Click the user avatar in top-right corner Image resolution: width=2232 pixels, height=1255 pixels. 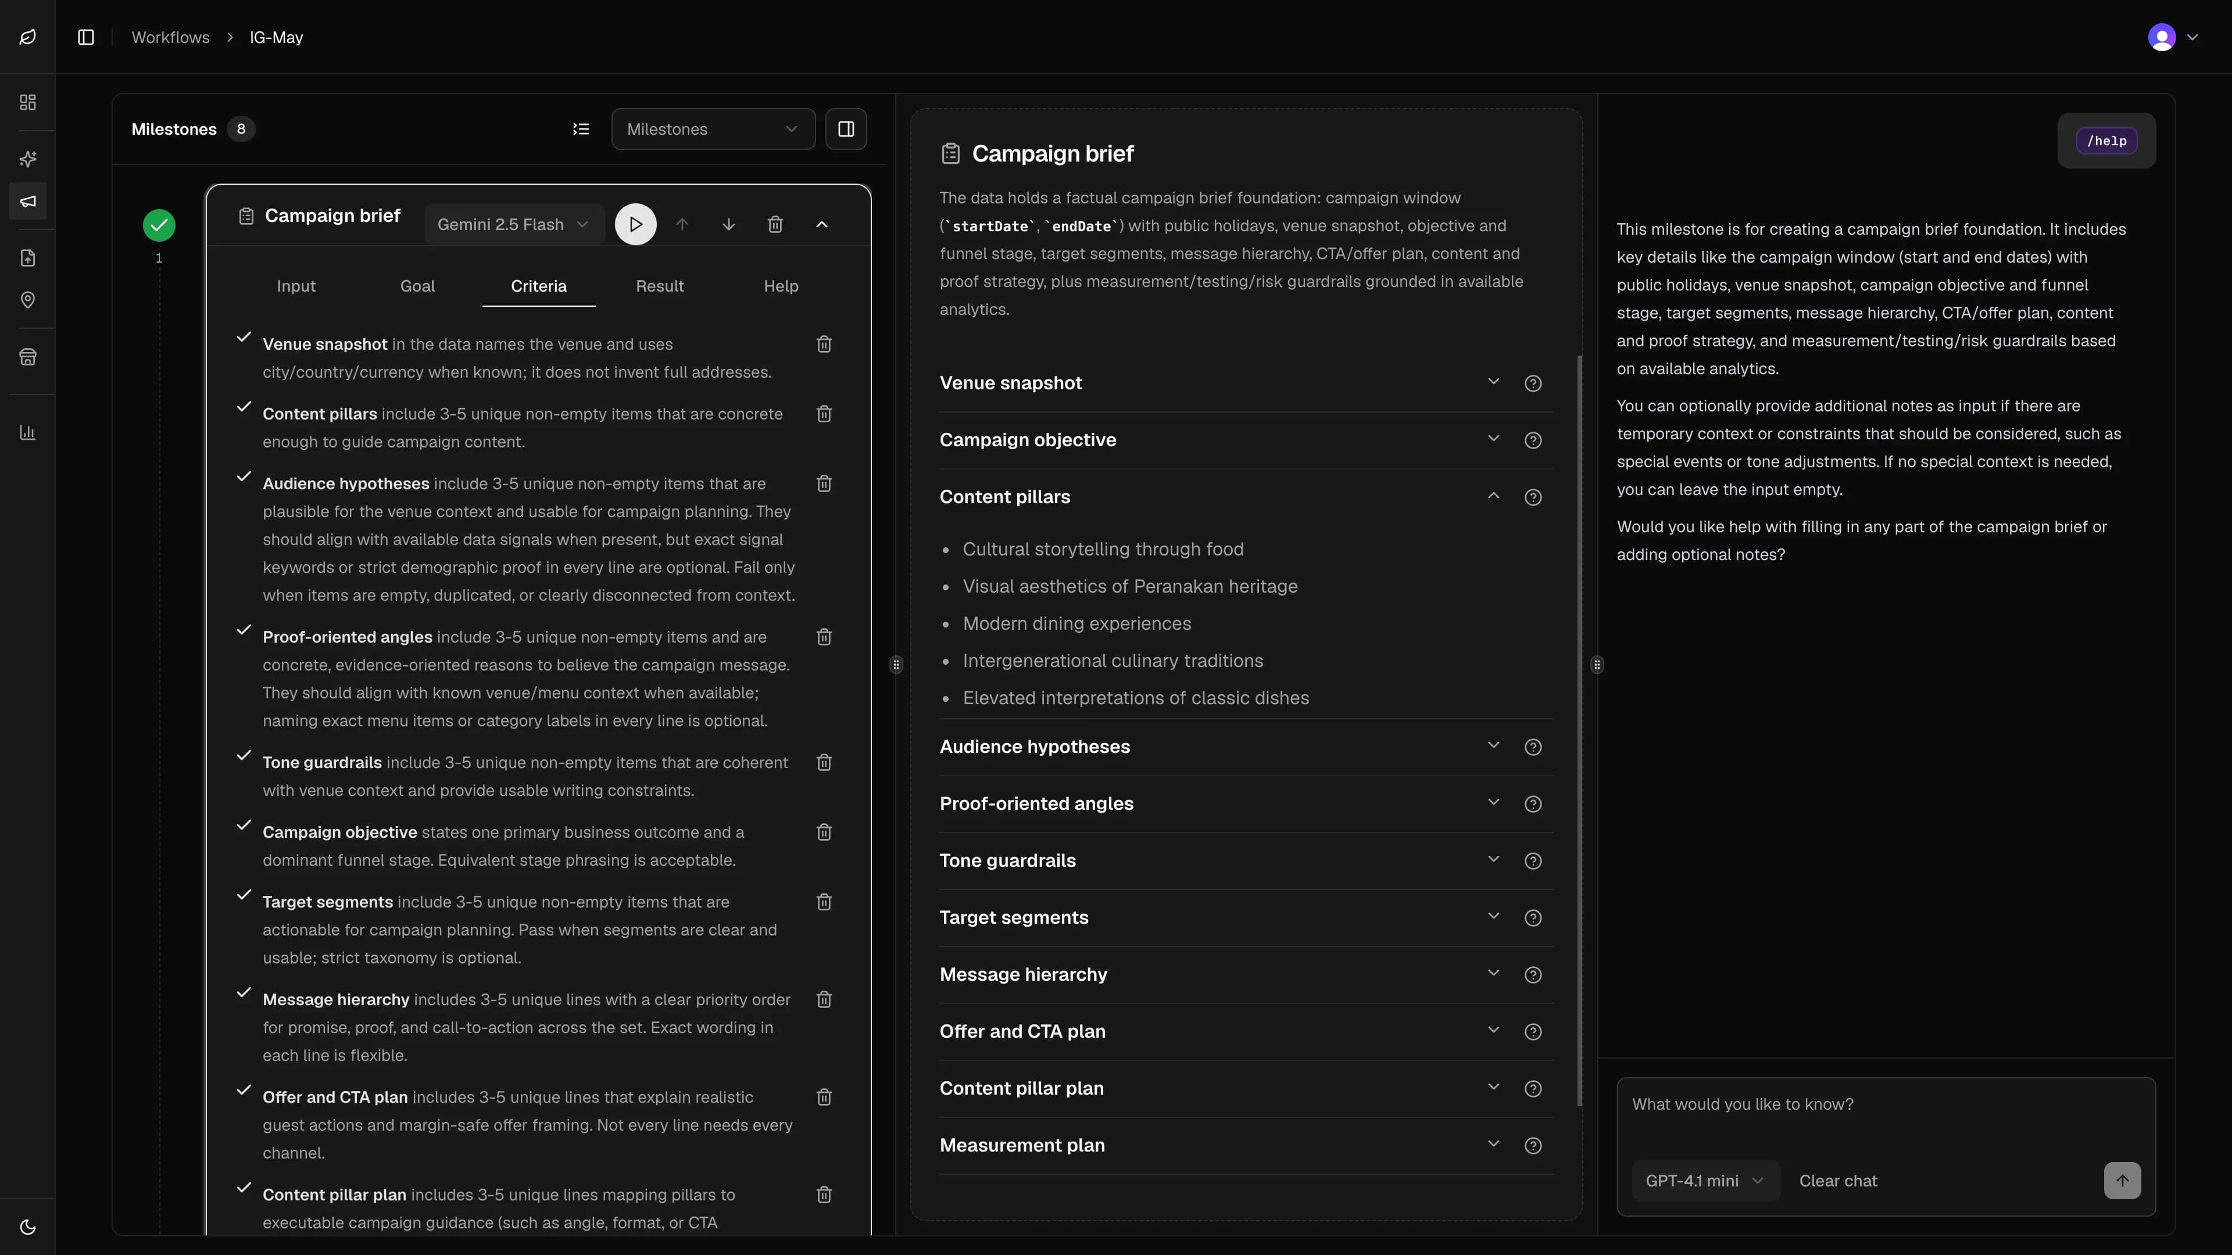click(2162, 37)
